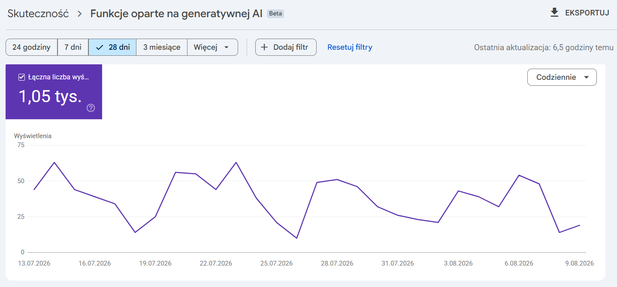Toggle the Łączna liczba wyświetleń checkbox

point(22,77)
